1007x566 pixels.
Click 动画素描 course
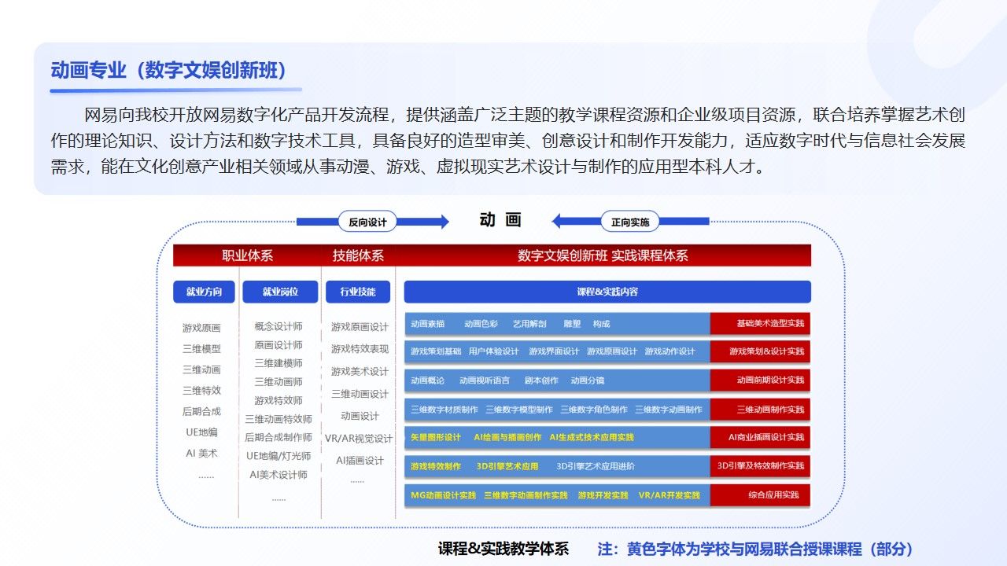[x=428, y=324]
